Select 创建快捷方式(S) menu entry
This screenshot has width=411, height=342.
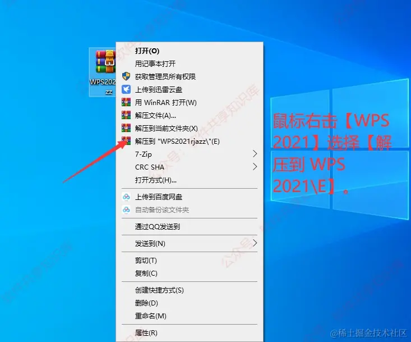click(x=190, y=290)
